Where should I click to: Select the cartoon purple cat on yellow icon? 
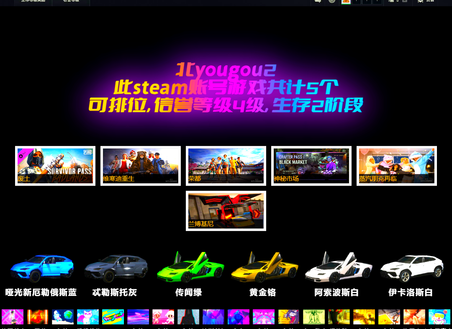coord(289,317)
